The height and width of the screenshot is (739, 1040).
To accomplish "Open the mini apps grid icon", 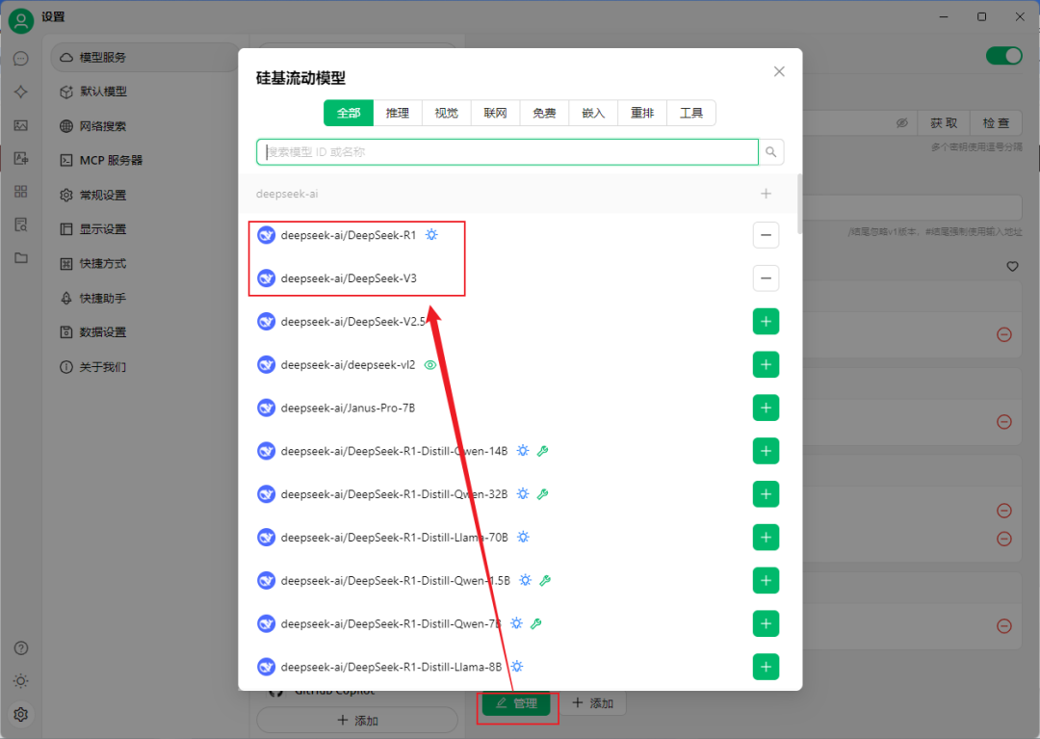I will tap(20, 191).
